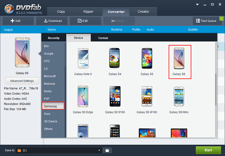Image resolution: width=225 pixels, height=156 pixels.
Task: Click the Save to path field
Action: coord(59,150)
